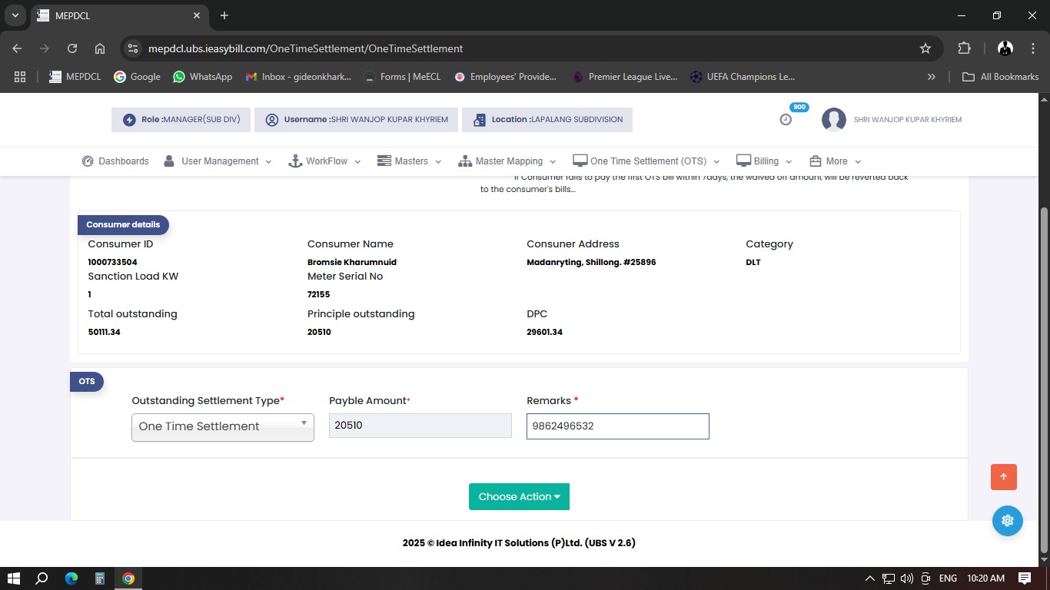Click the Location Lapalang Subdivision button
Image resolution: width=1050 pixels, height=590 pixels.
coord(547,120)
